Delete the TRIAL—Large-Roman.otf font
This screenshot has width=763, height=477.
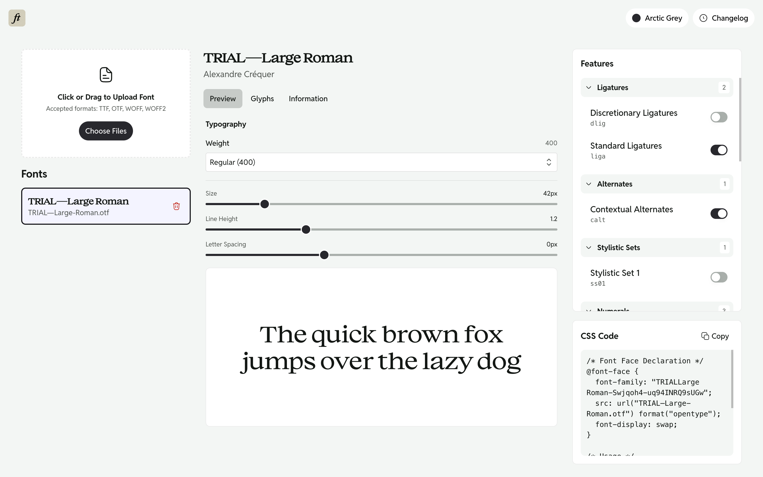[x=176, y=206]
